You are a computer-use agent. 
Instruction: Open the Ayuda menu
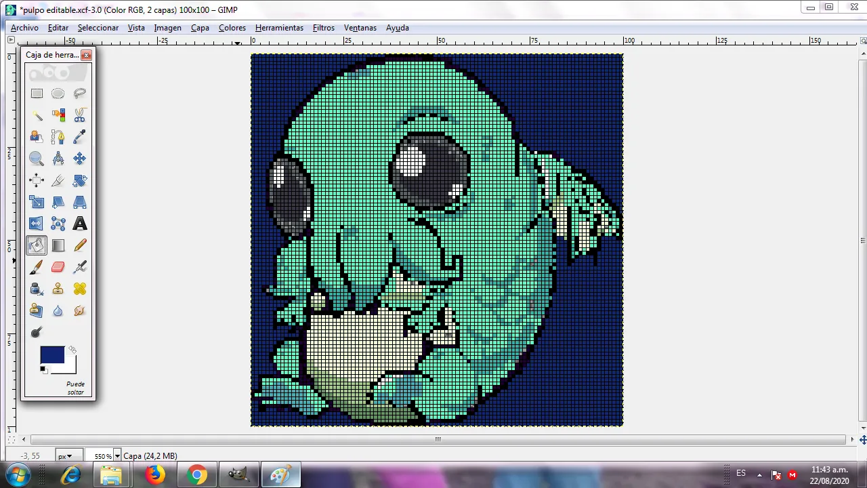tap(398, 28)
